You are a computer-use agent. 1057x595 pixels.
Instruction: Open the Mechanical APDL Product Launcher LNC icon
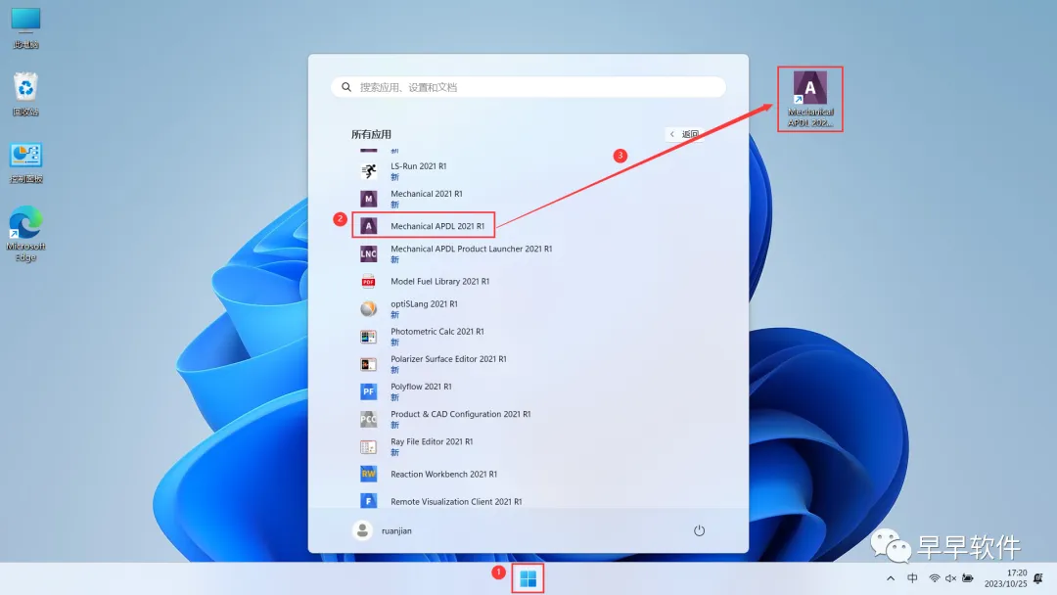(x=368, y=253)
